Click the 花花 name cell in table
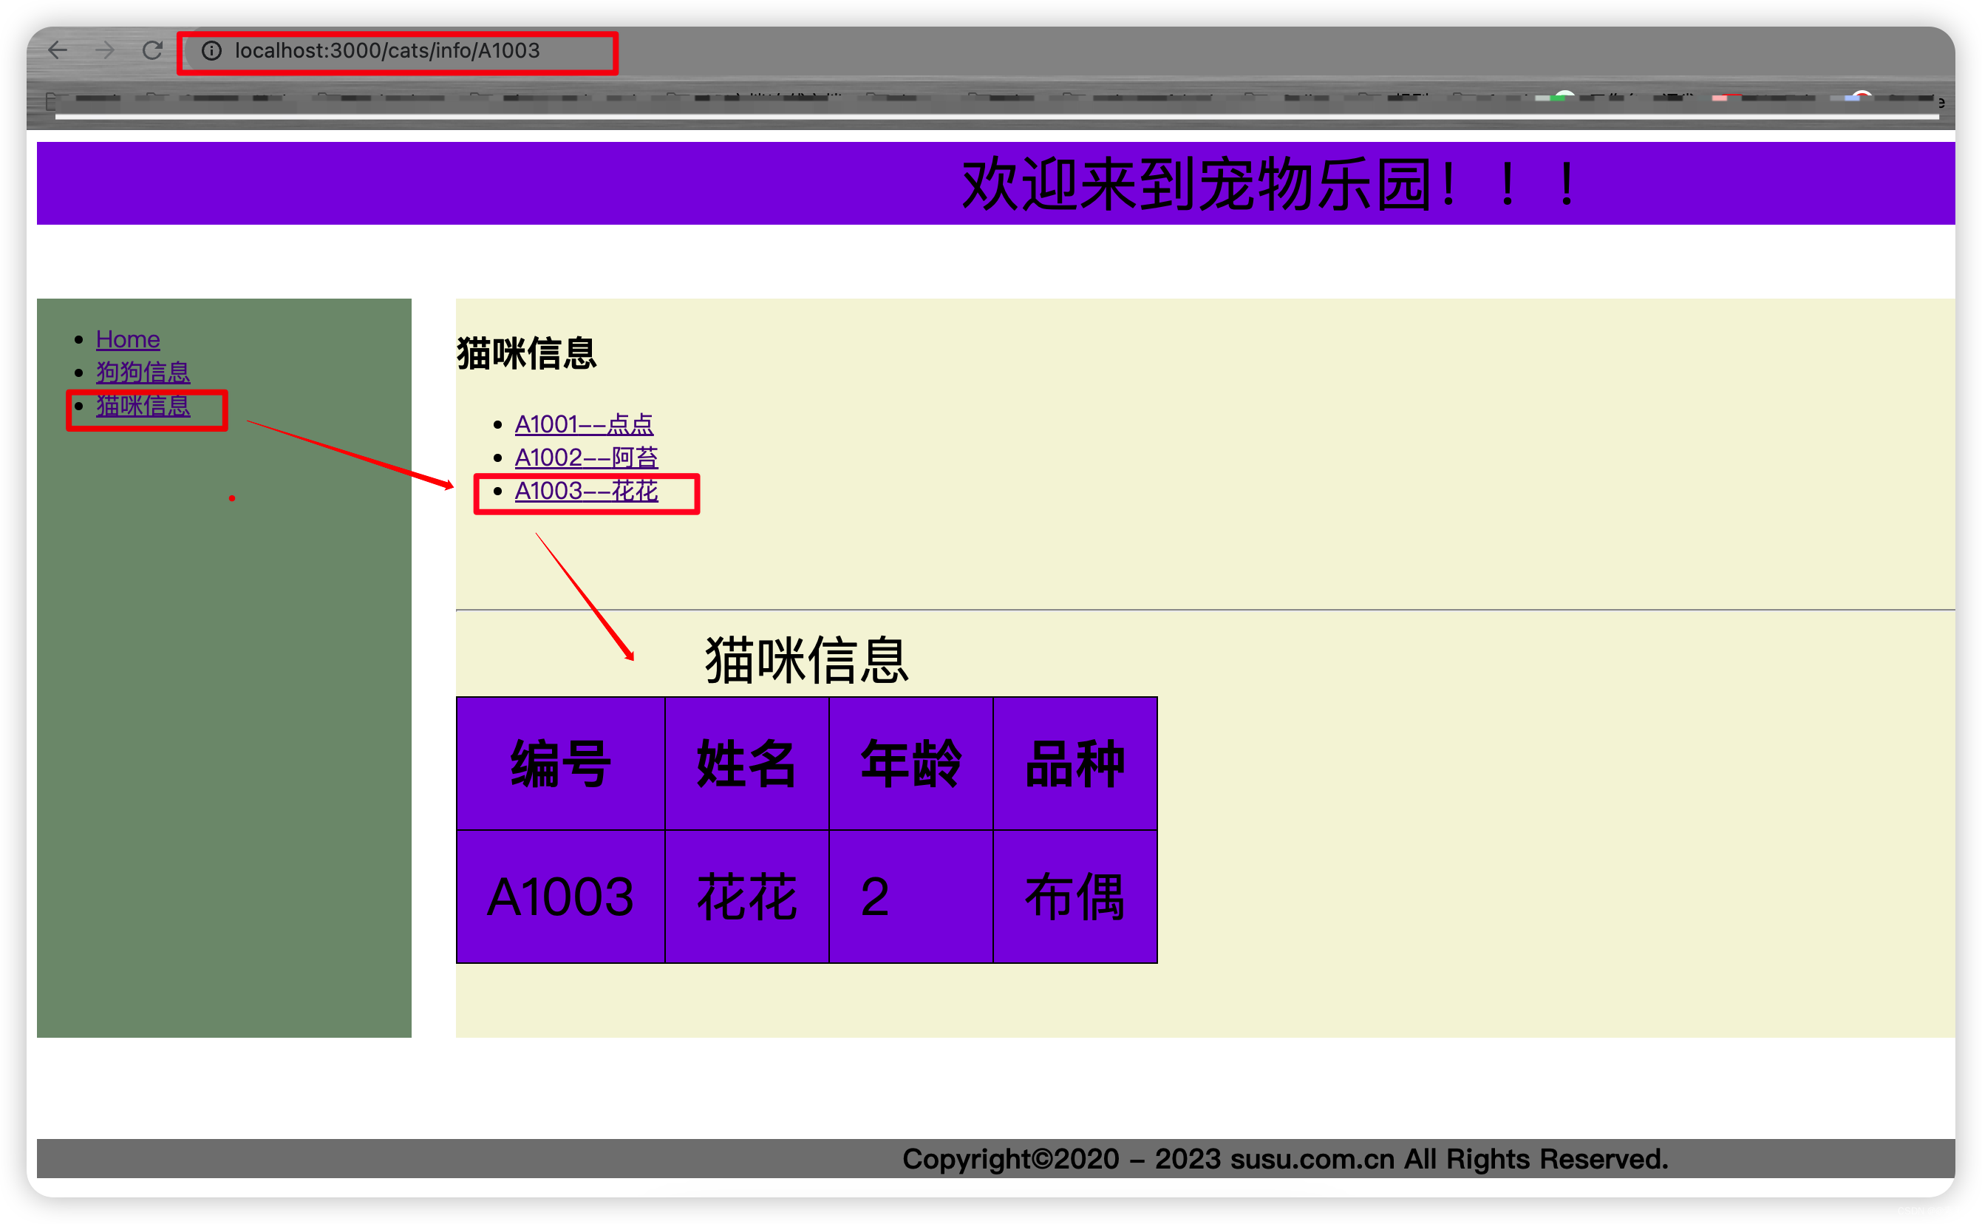The height and width of the screenshot is (1224, 1982). 747,897
